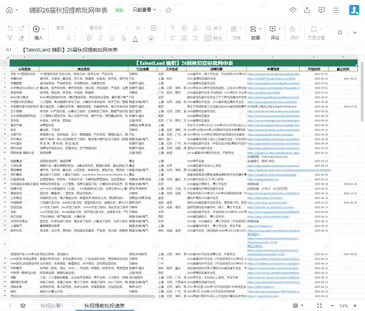Screen dimensions: 365x311
Task: Open the 只能查看 permission dropdown
Action: [144, 10]
